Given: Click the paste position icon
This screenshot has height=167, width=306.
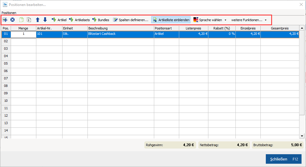Looking at the screenshot, I should point(29,20).
